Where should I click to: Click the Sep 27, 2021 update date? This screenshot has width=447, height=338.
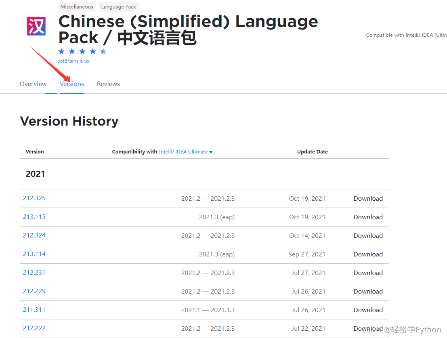[x=307, y=254]
